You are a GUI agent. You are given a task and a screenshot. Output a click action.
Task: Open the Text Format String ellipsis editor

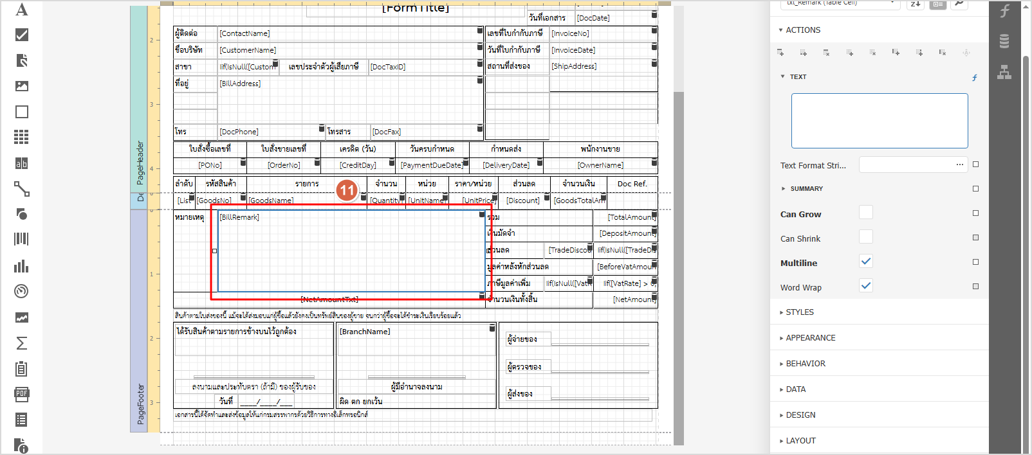959,165
